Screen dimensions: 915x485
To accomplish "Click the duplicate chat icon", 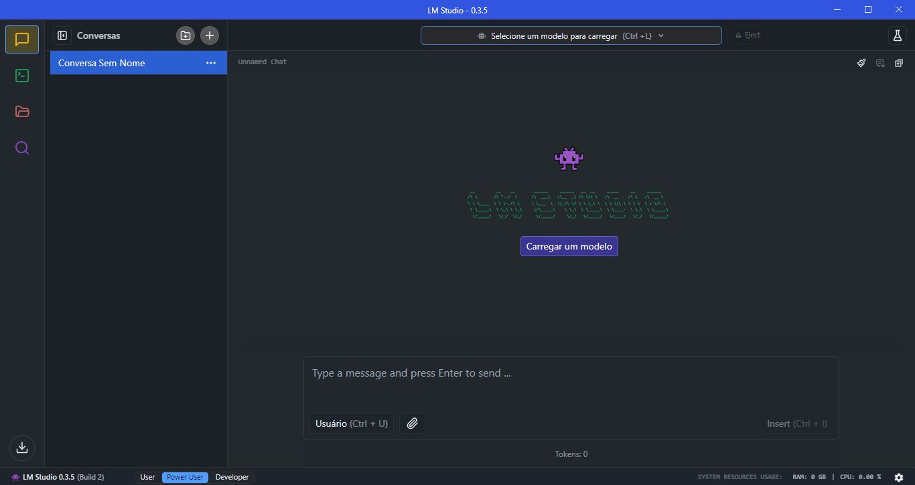I will 899,63.
